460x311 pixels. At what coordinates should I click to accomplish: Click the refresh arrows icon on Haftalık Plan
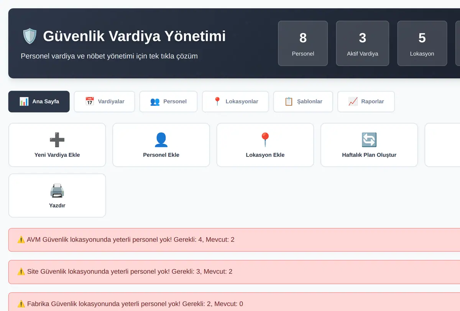click(369, 140)
